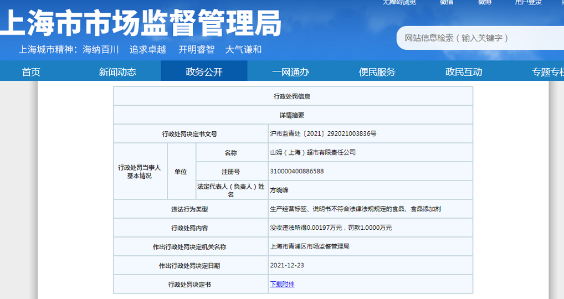This screenshot has width=564, height=299.
Task: Download the attachment via 下载附件 link
Action: tap(282, 284)
